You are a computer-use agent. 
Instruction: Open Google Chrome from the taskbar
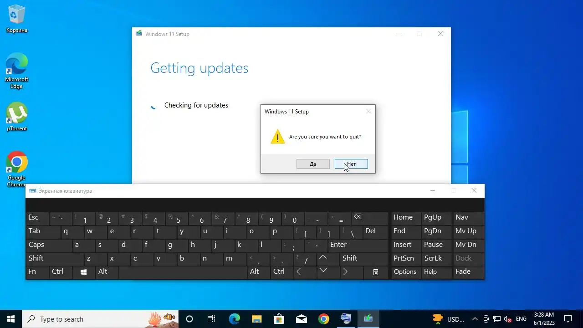323,319
